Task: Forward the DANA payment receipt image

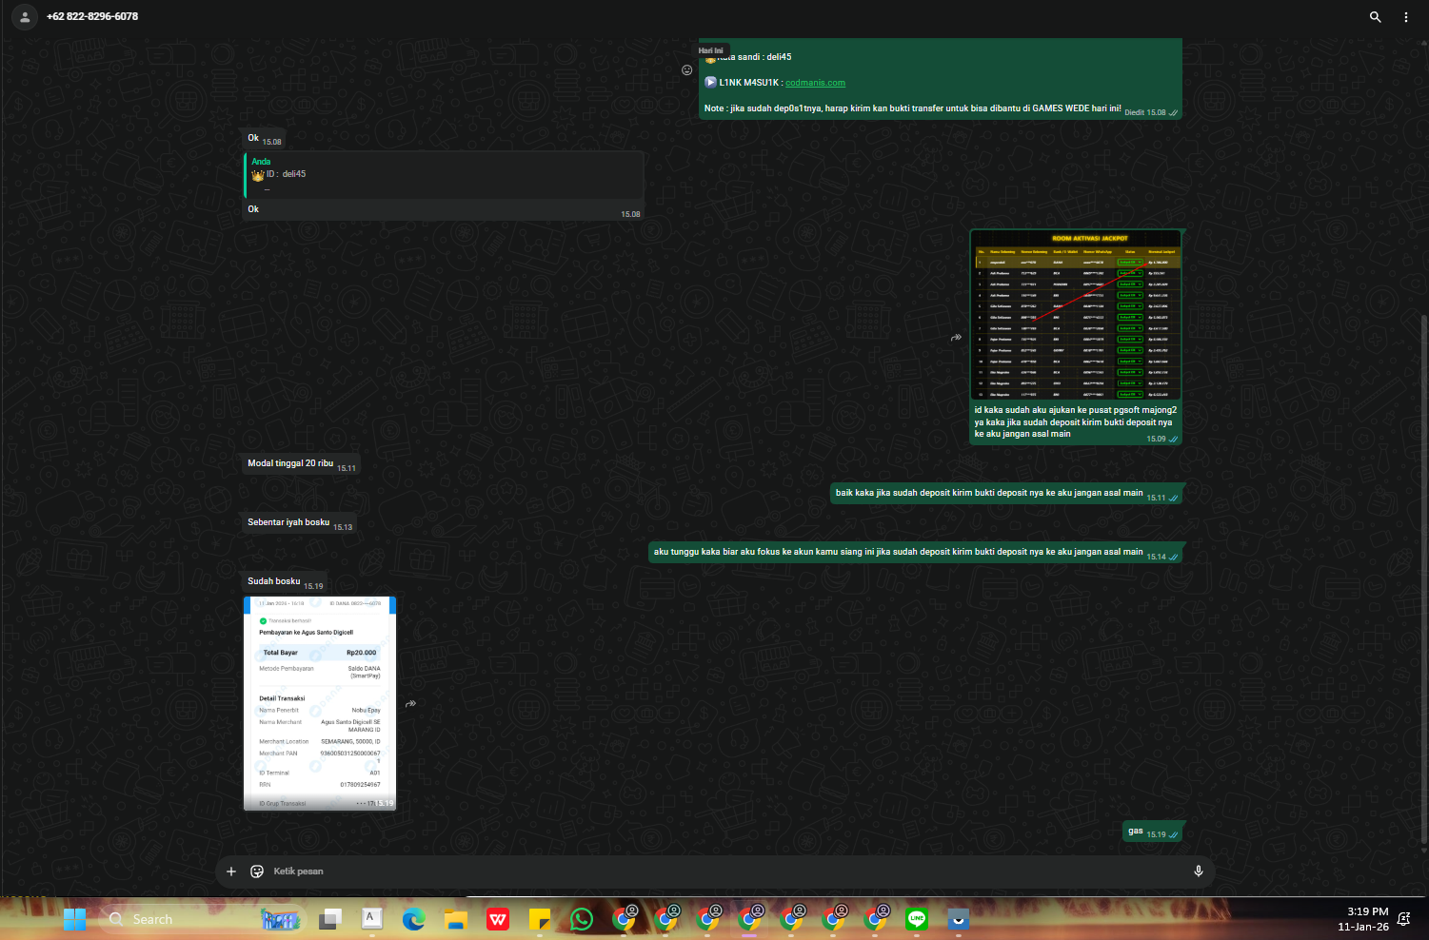Action: pos(410,704)
